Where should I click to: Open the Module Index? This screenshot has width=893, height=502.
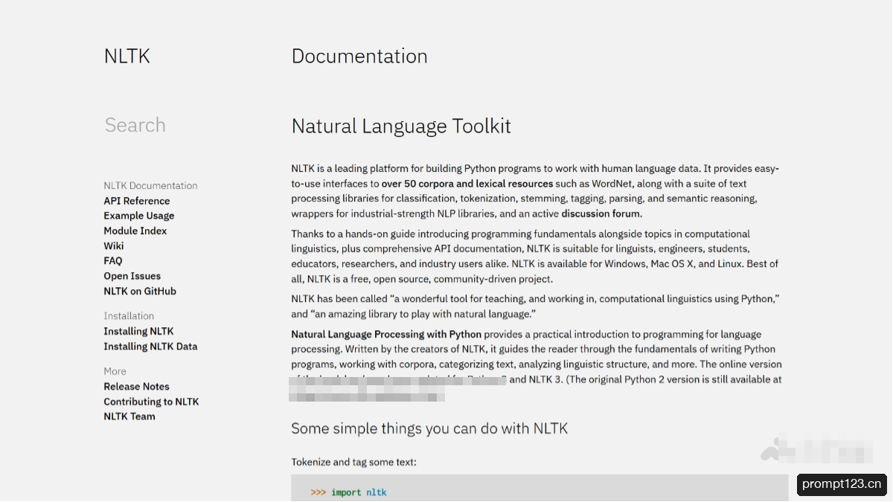pos(135,231)
